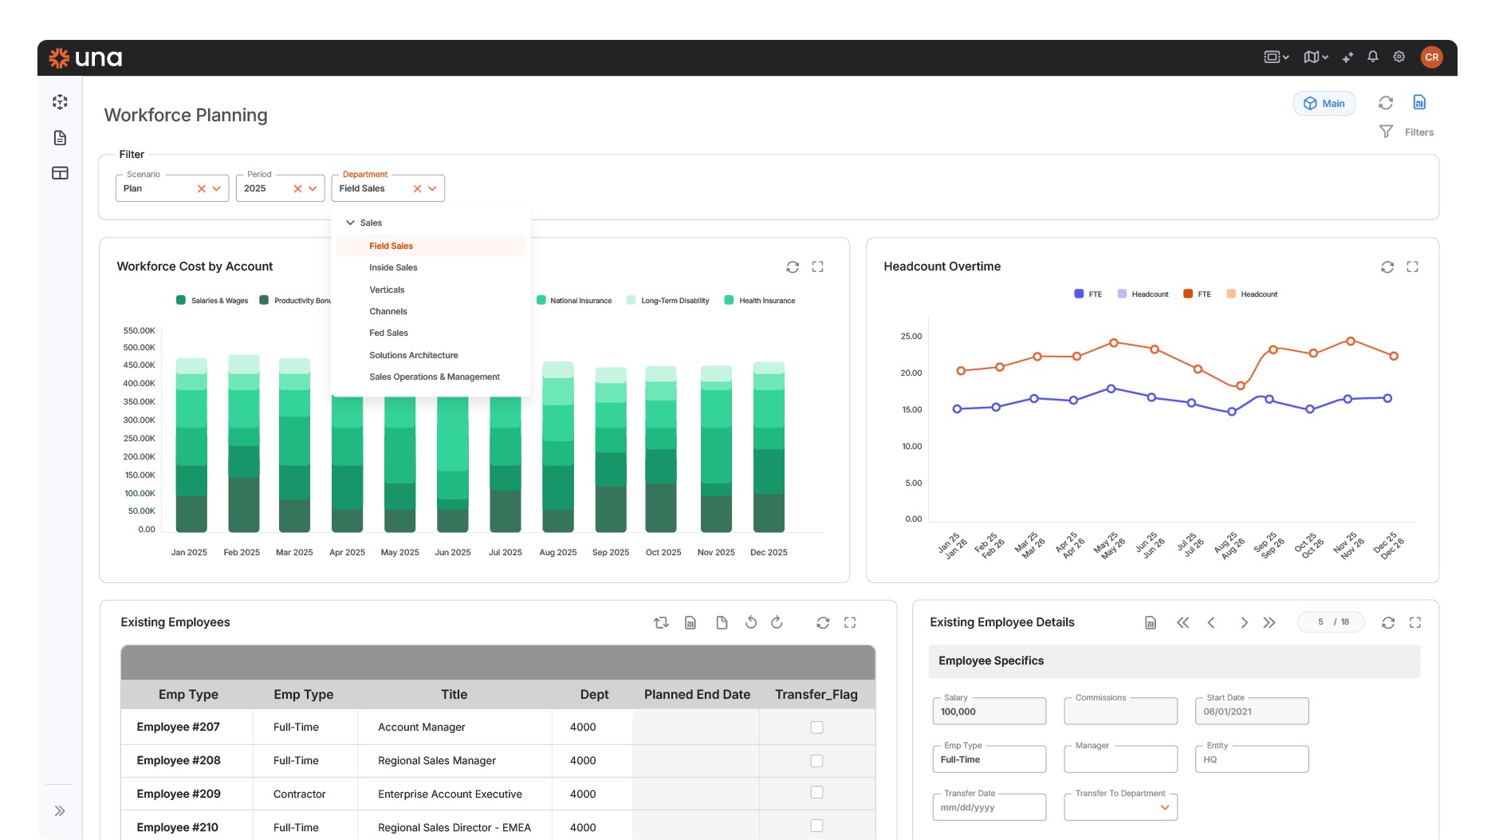This screenshot has width=1495, height=840.
Task: Toggle Health Insurance legend swatch
Action: point(729,301)
